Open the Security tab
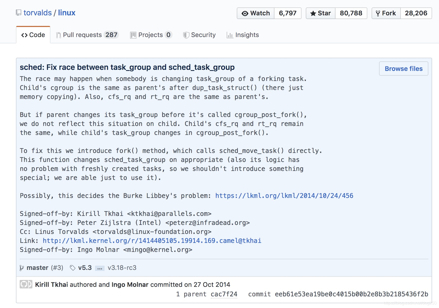 point(199,35)
